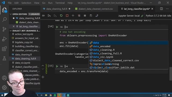
Task: Choose data_cleaning.R in suggestion list
Action: pos(128,50)
